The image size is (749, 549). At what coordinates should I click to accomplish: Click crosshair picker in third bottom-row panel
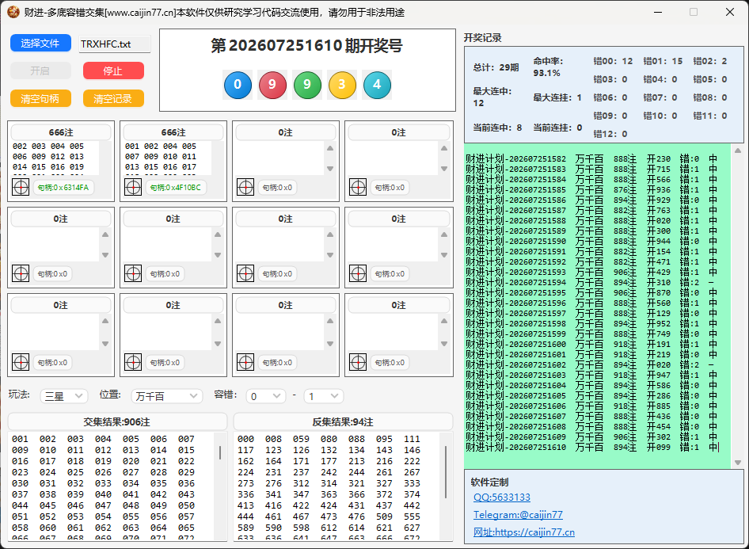pos(245,362)
